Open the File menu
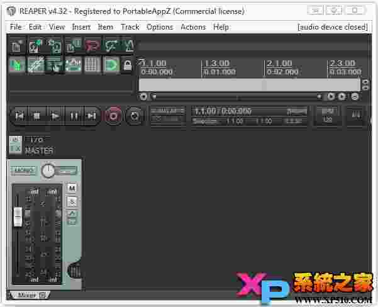The height and width of the screenshot is (307, 378). pyautogui.click(x=16, y=27)
